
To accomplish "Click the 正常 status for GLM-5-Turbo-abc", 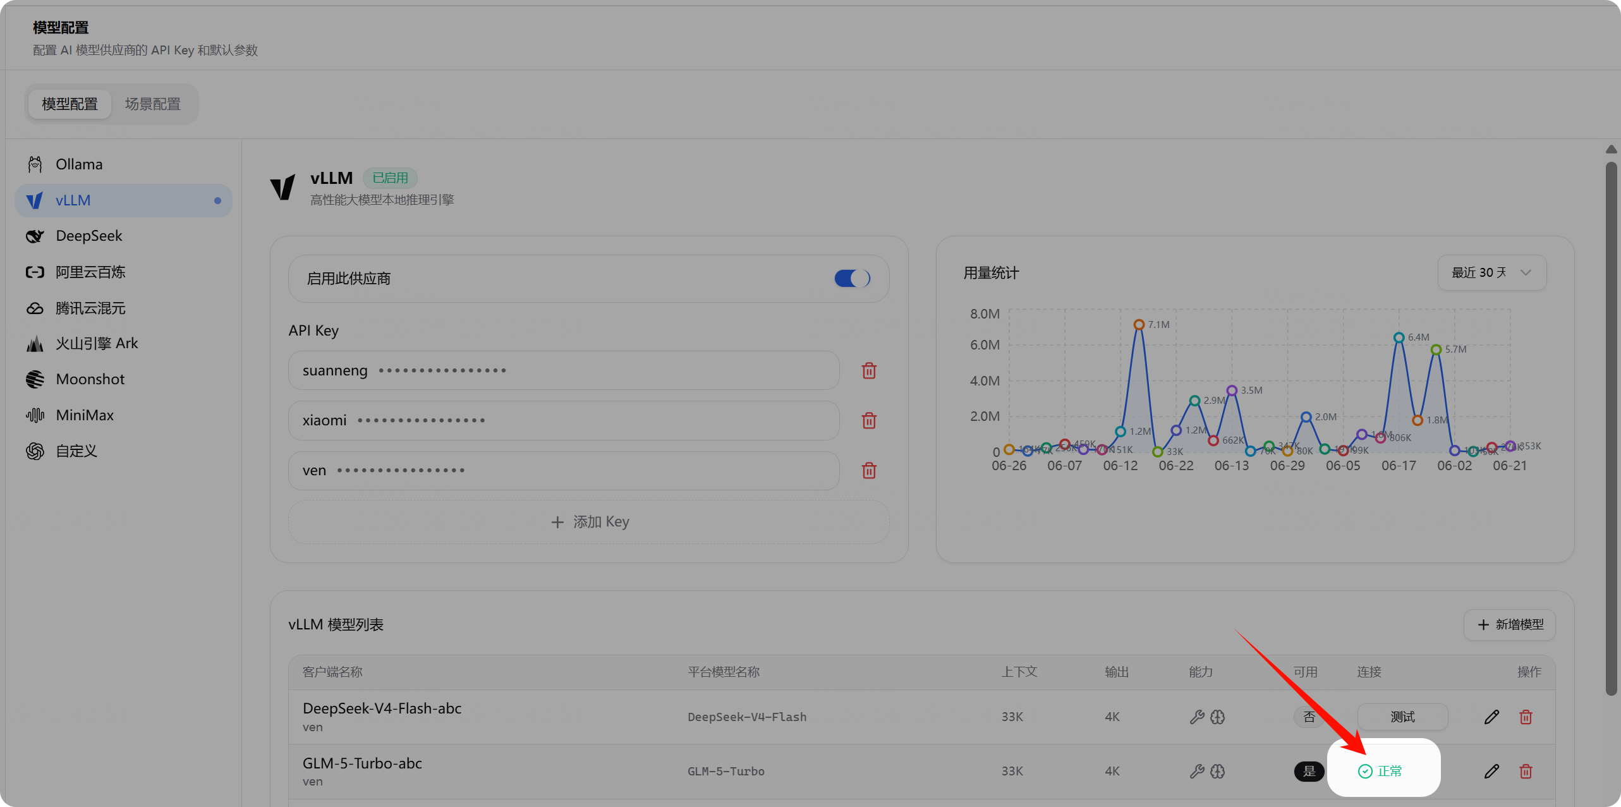I will click(1381, 771).
